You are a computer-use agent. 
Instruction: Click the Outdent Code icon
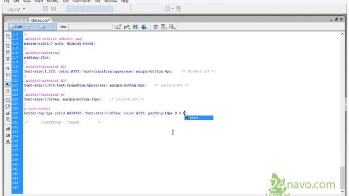(x=8, y=135)
